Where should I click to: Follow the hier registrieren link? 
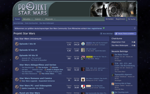[94, 29]
